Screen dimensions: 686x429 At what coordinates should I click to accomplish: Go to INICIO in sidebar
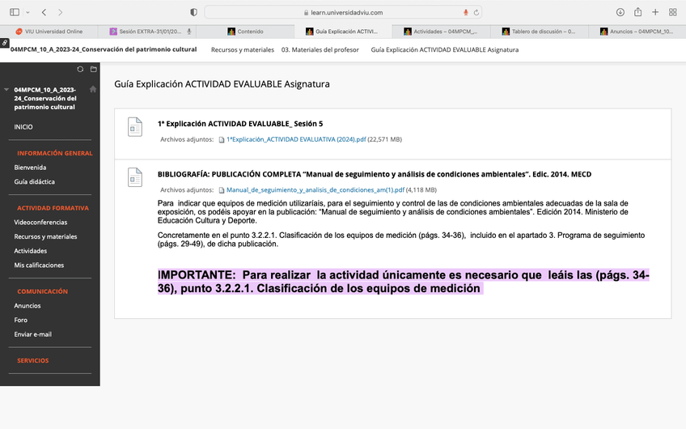point(23,127)
